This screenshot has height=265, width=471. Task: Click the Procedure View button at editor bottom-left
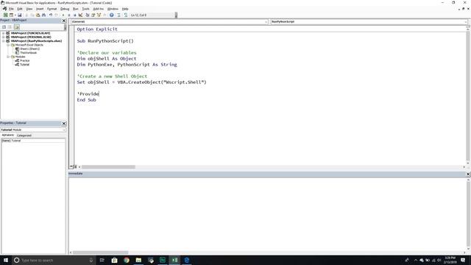click(72, 167)
